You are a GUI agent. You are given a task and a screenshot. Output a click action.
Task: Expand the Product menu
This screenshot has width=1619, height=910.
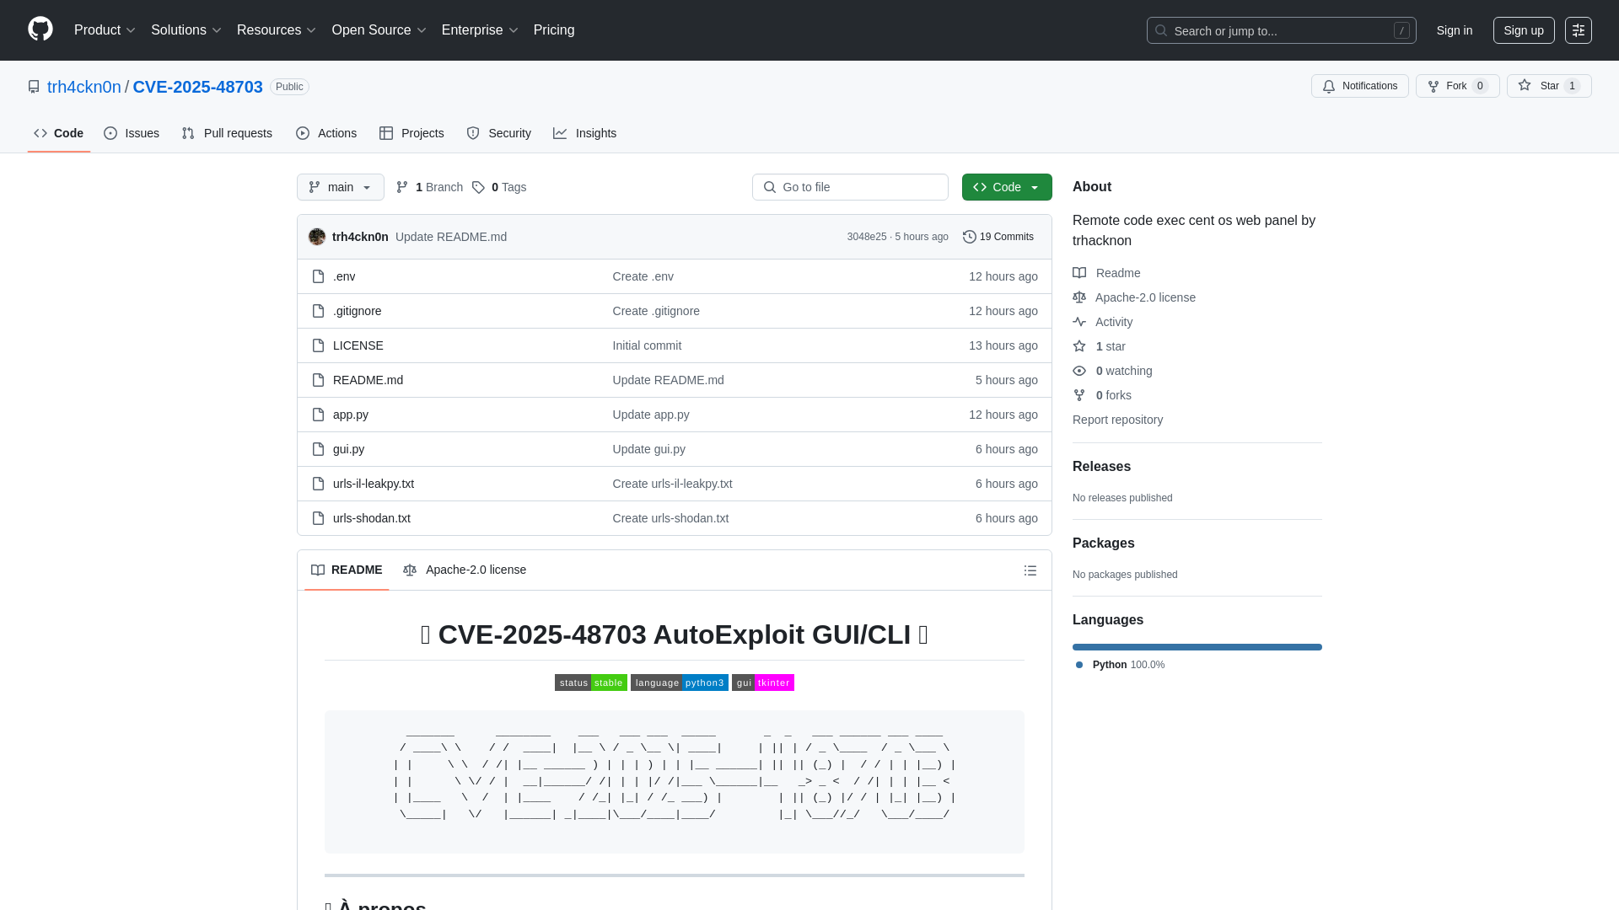pos(105,30)
